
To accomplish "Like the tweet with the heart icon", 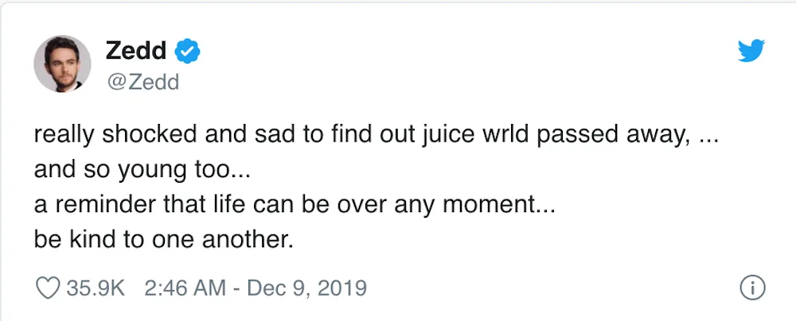I will 49,288.
